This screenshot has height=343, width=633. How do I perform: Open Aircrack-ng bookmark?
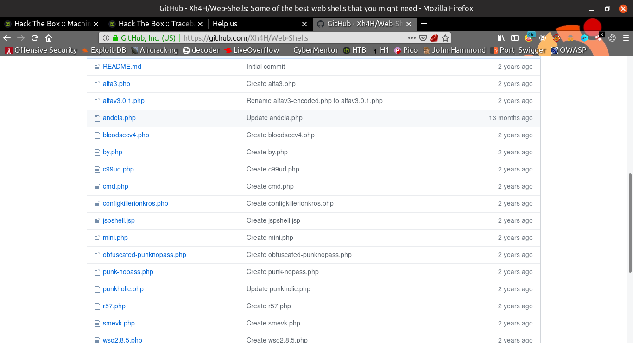[155, 50]
